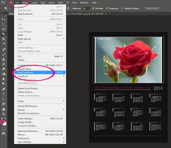
Task: Open the Help menu
Action: pyautogui.click(x=94, y=3)
